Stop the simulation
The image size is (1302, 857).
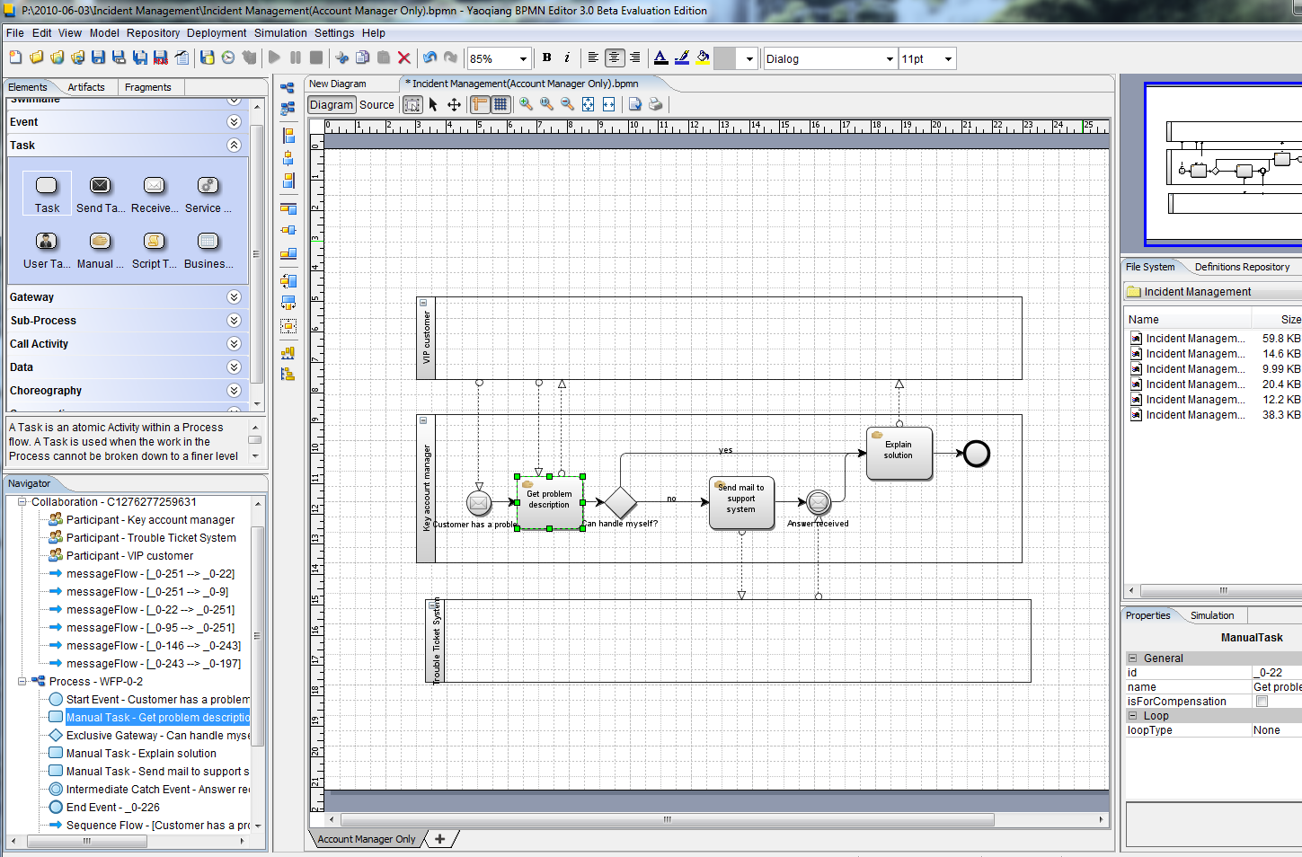(x=316, y=57)
